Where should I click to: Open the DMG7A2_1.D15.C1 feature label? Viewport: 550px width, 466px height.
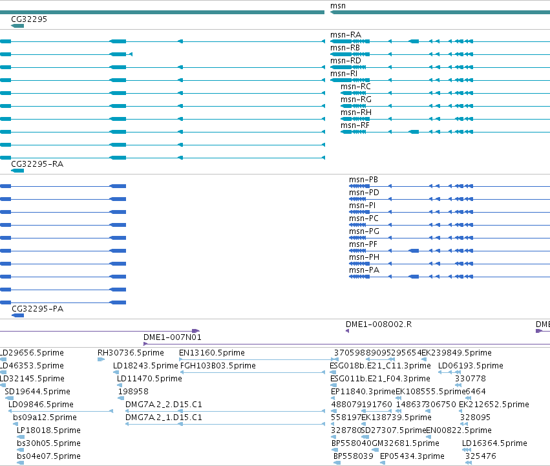[x=164, y=418]
